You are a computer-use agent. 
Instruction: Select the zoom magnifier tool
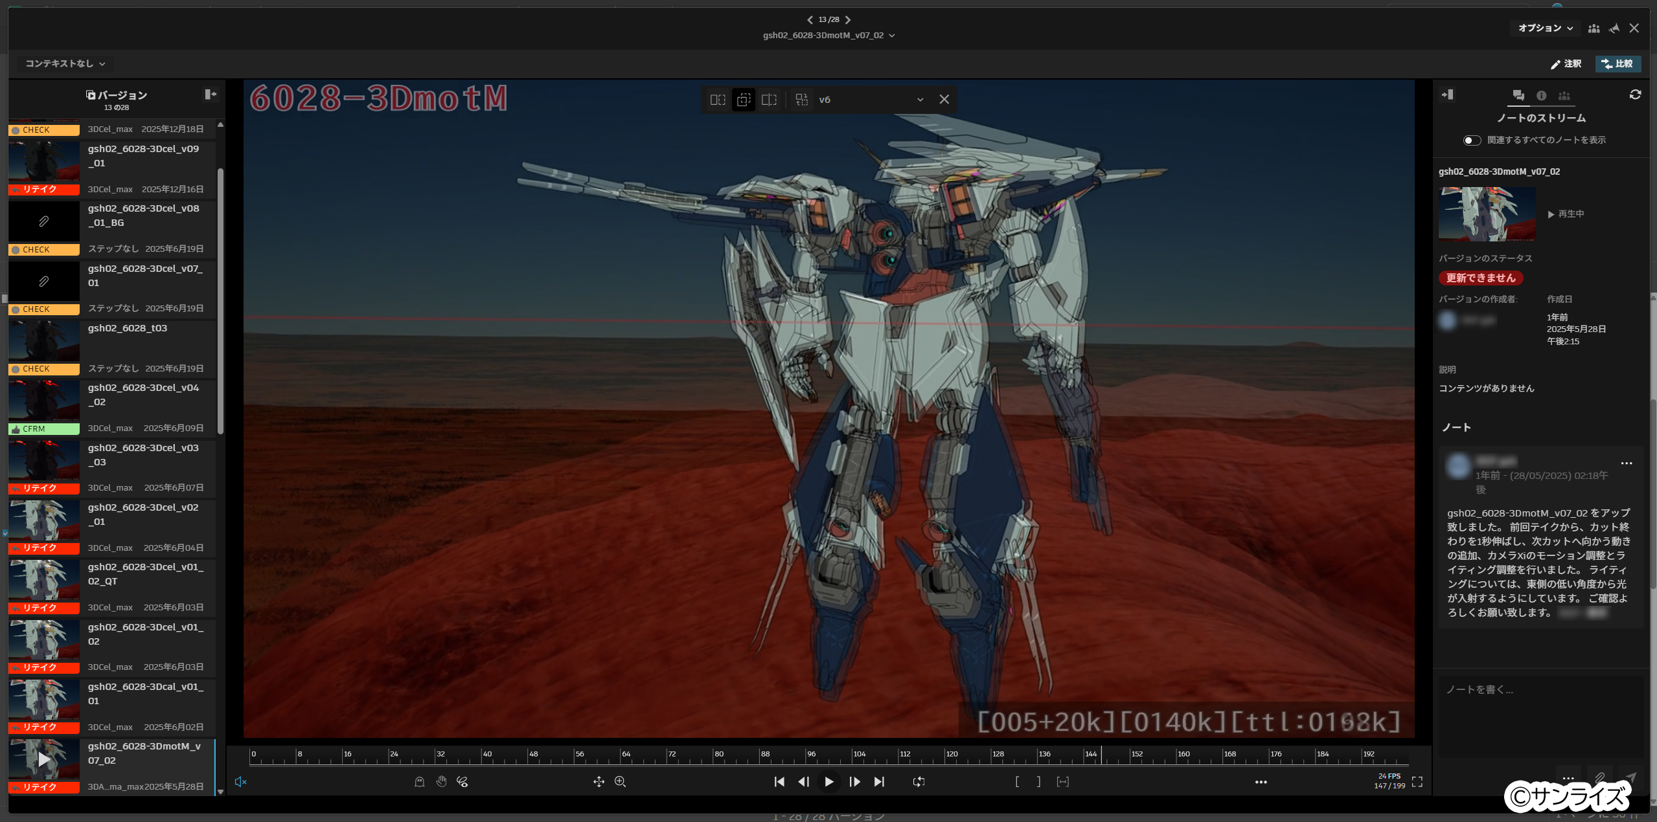(621, 782)
